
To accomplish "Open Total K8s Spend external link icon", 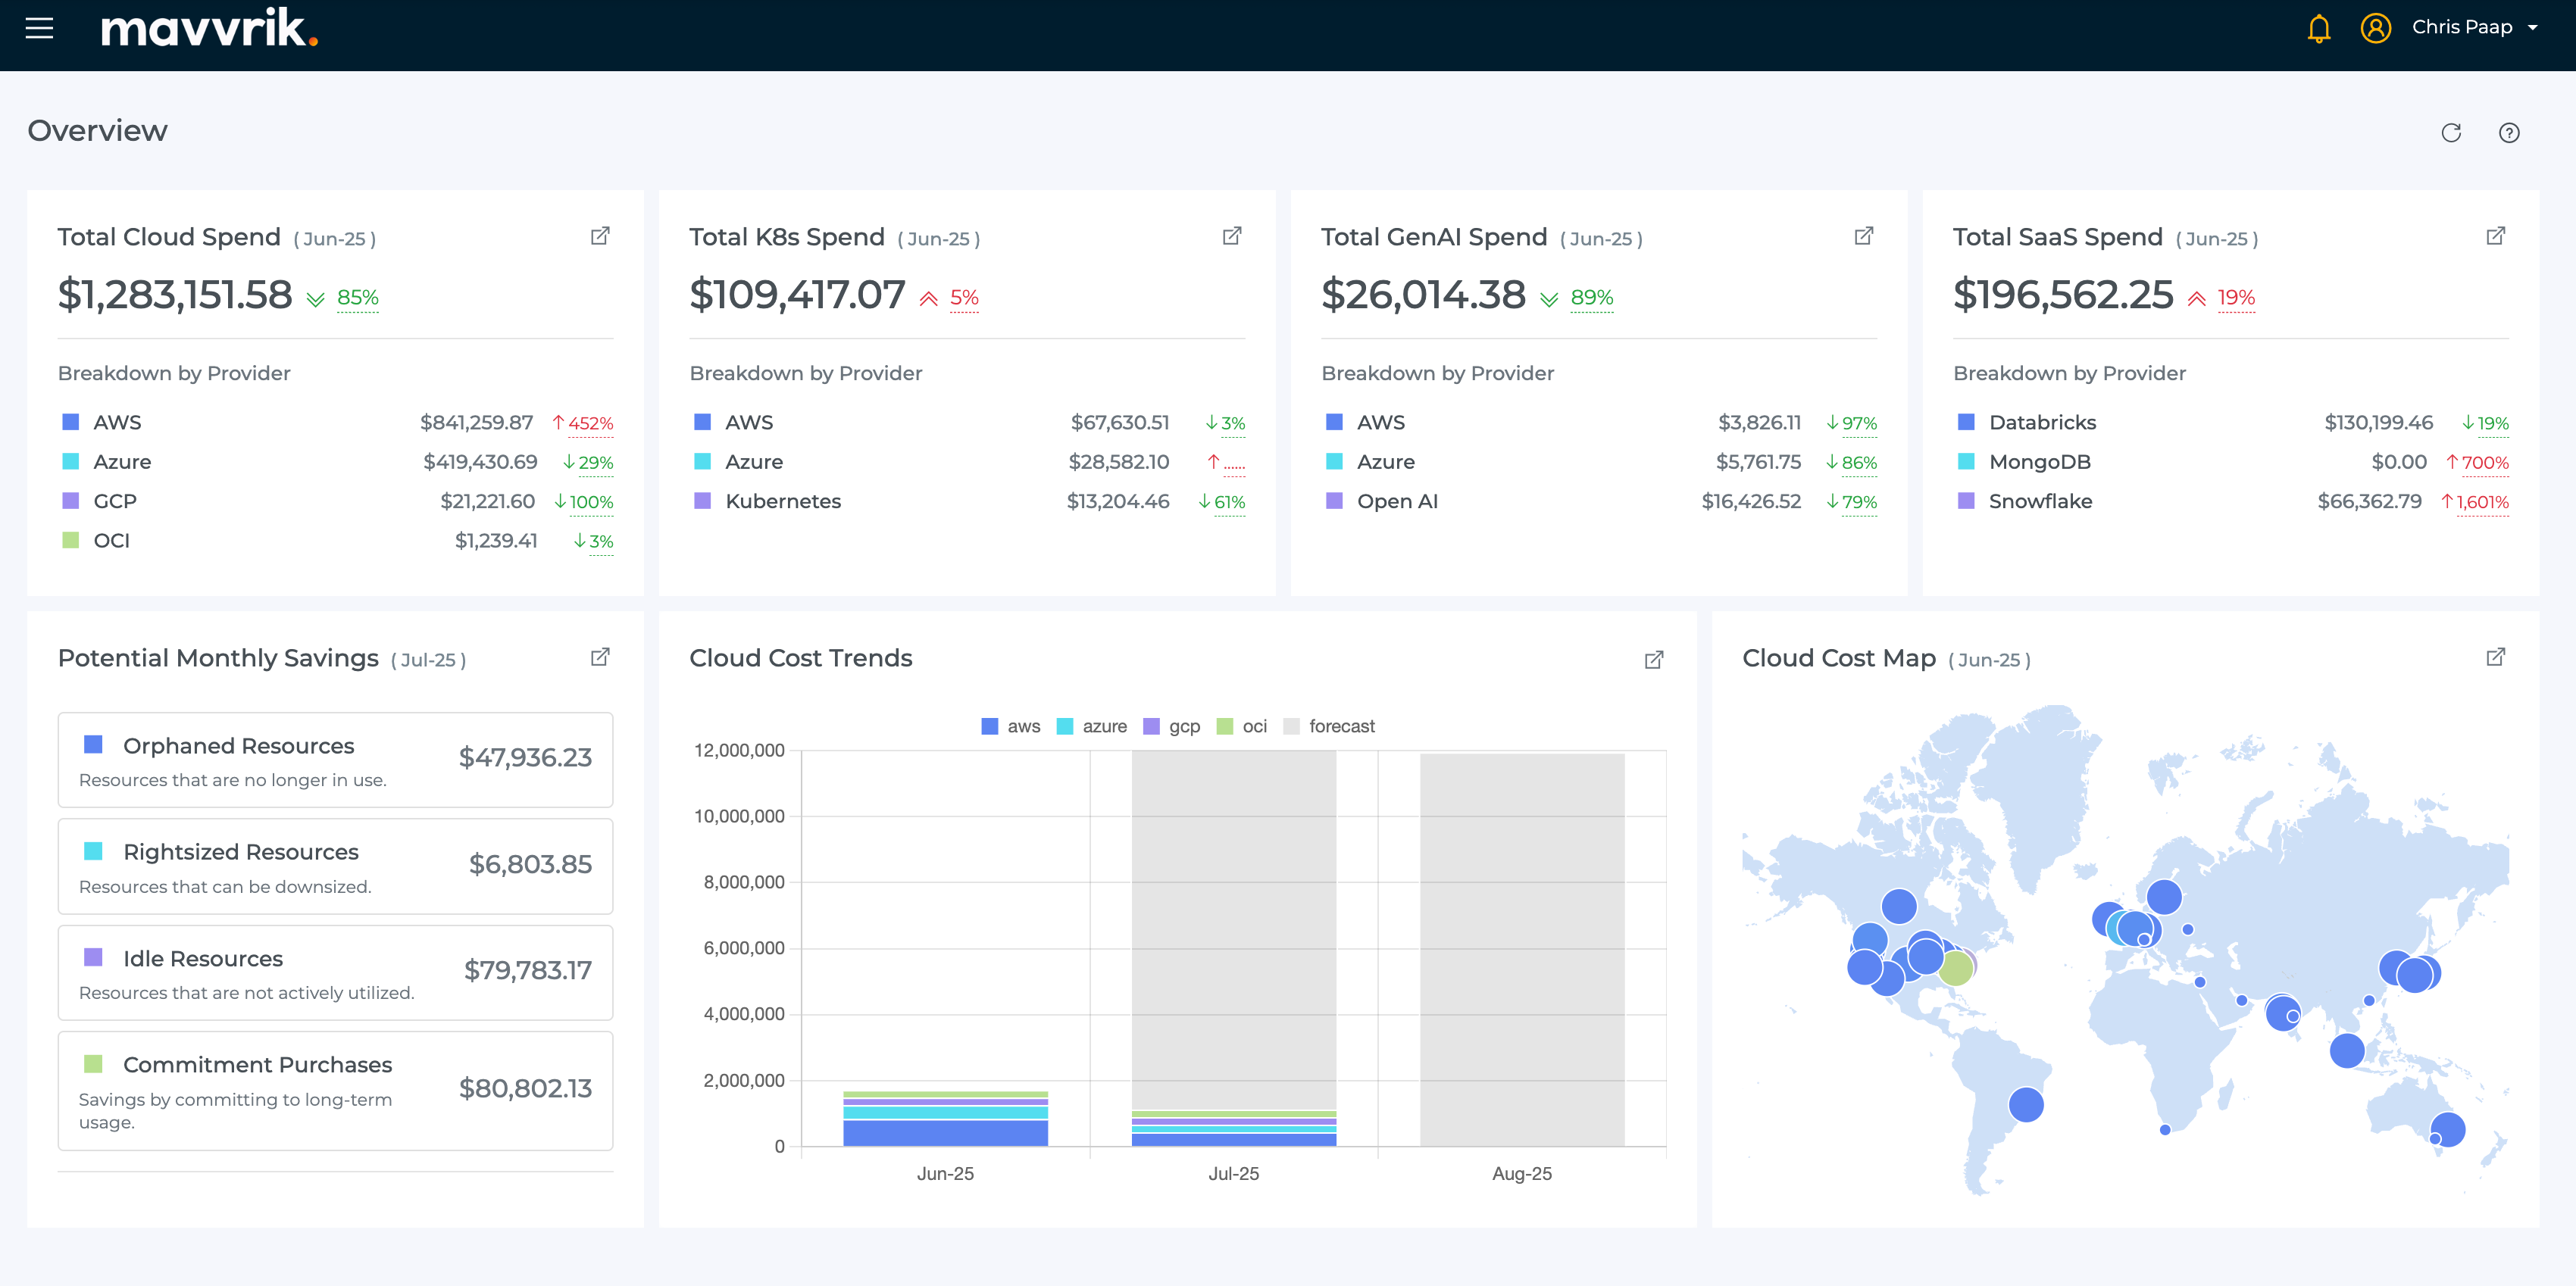I will [x=1232, y=236].
